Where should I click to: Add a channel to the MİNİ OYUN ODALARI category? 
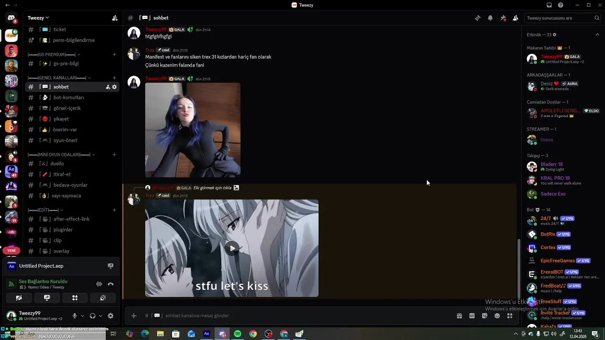(114, 155)
